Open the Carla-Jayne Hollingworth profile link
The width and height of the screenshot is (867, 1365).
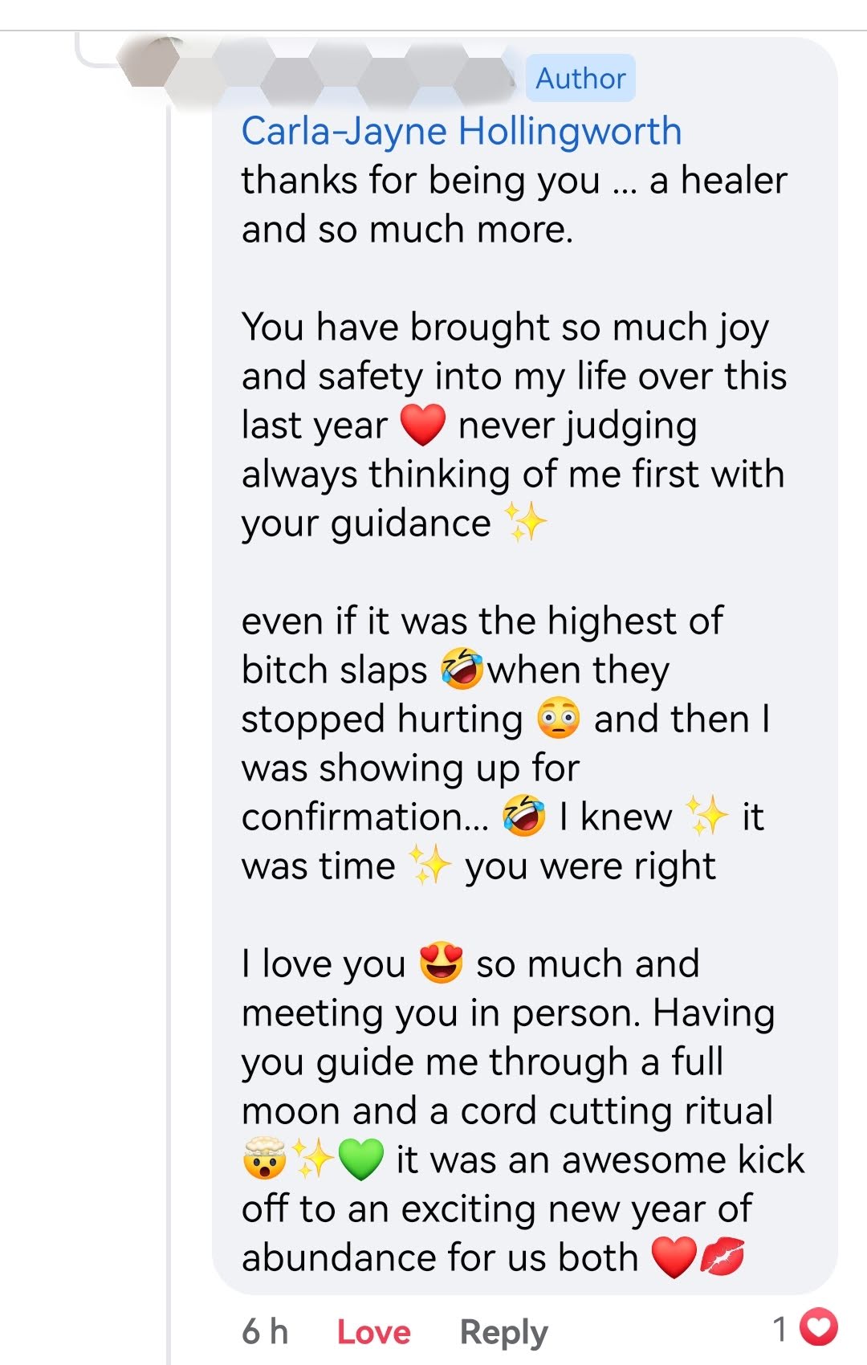click(x=462, y=131)
